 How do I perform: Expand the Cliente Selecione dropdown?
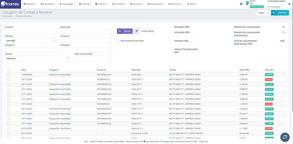37,59
